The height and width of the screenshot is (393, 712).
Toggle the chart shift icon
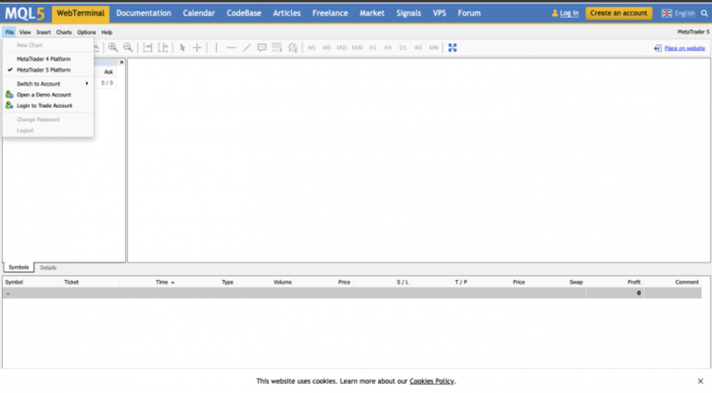[x=163, y=48]
